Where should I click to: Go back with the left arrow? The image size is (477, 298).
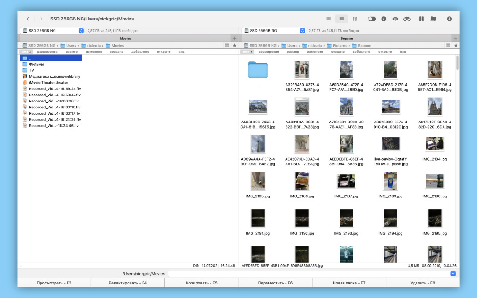28,19
